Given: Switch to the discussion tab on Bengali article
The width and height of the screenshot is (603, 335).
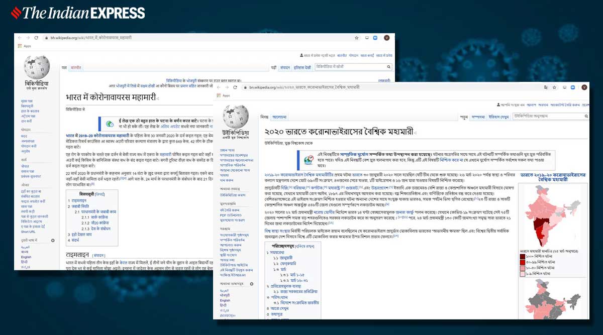Looking at the screenshot, I should 279,117.
